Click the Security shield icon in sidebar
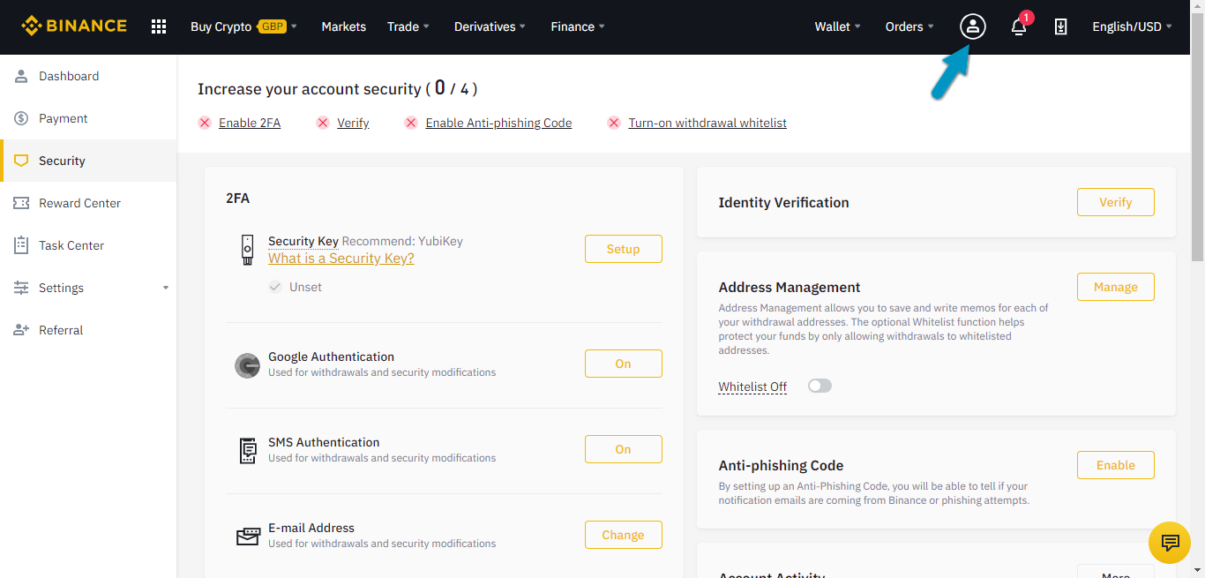This screenshot has height=578, width=1205. (21, 161)
